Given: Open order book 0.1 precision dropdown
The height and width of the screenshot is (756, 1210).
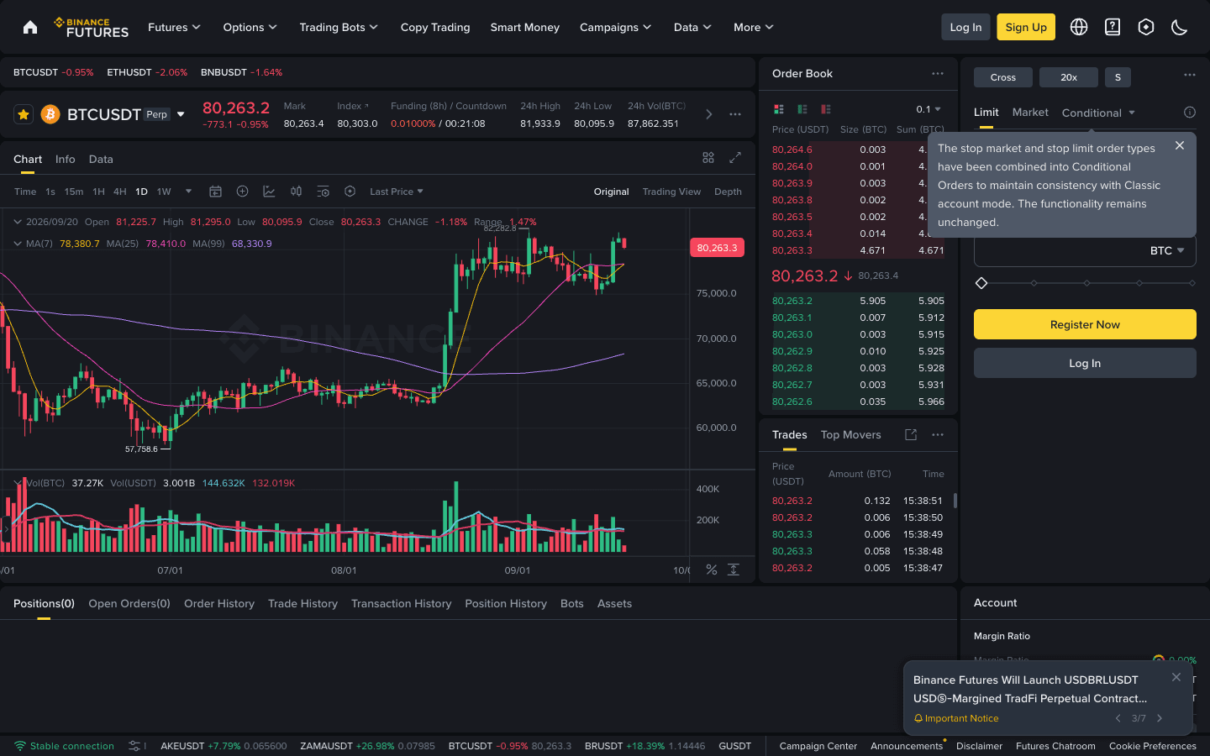Looking at the screenshot, I should pyautogui.click(x=929, y=109).
